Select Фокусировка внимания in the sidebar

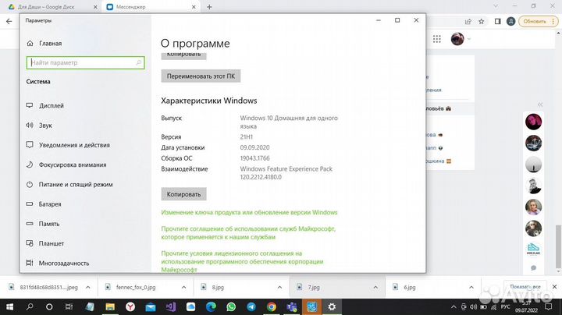pyautogui.click(x=66, y=165)
